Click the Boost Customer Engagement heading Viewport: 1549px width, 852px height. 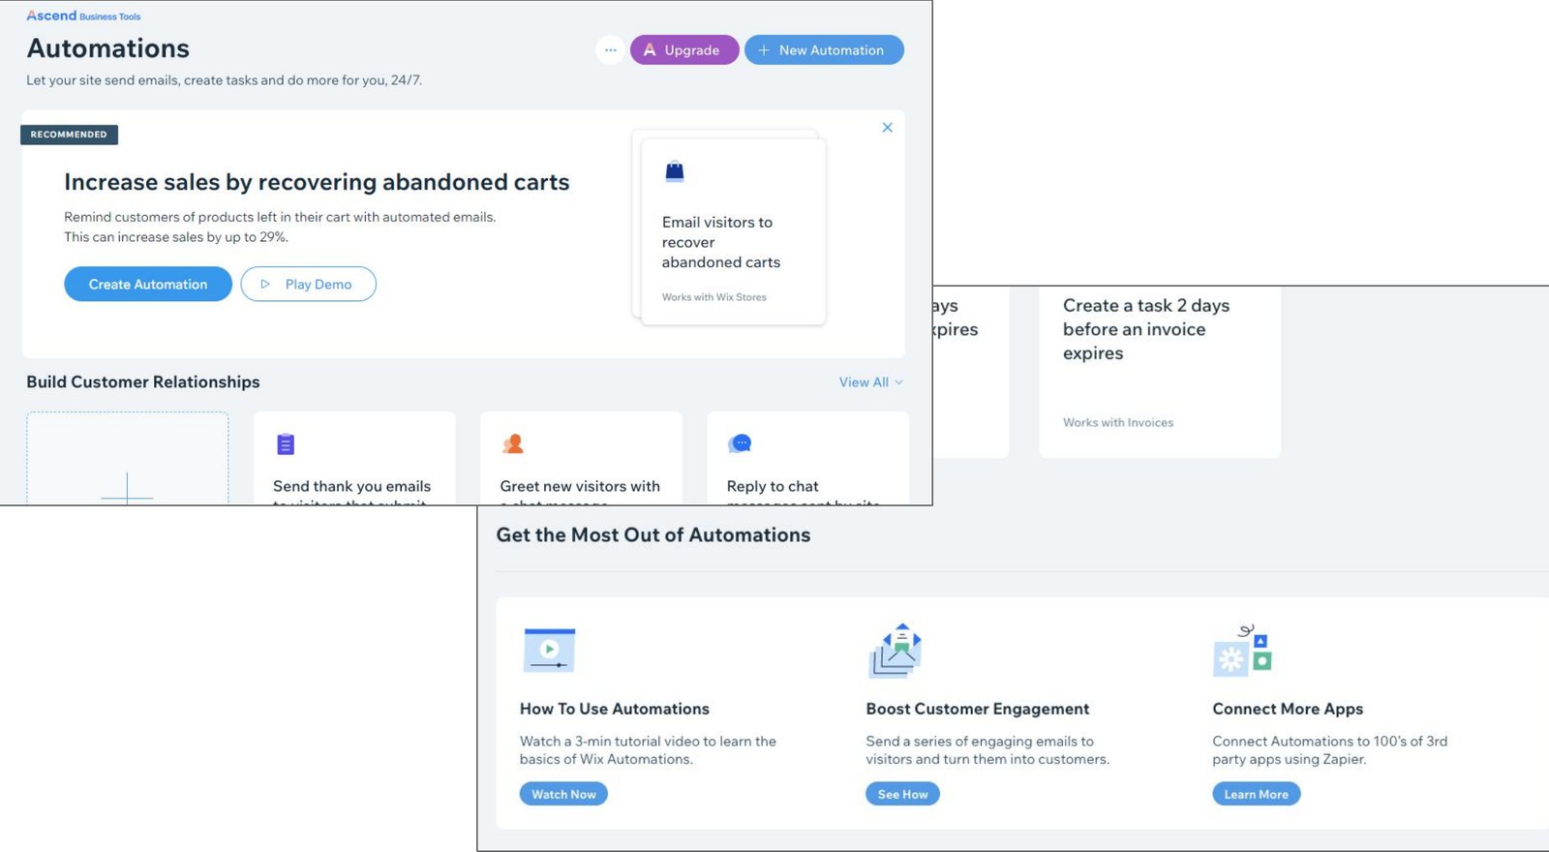point(977,709)
